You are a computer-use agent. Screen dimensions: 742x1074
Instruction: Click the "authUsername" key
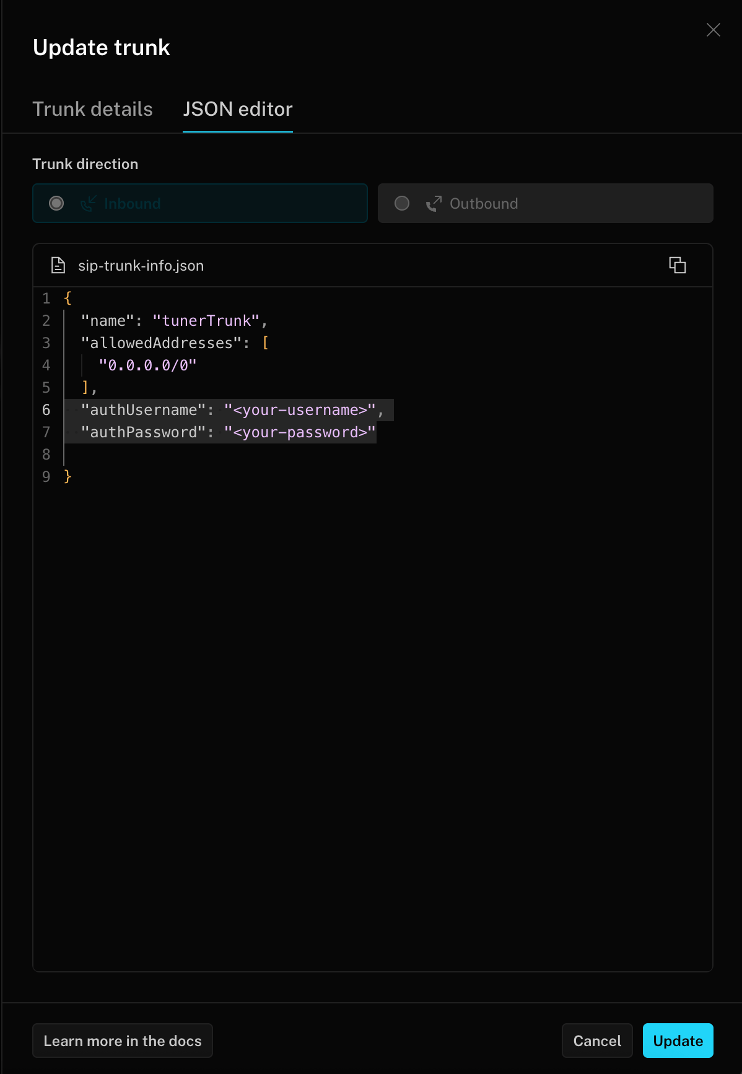pyautogui.click(x=143, y=410)
